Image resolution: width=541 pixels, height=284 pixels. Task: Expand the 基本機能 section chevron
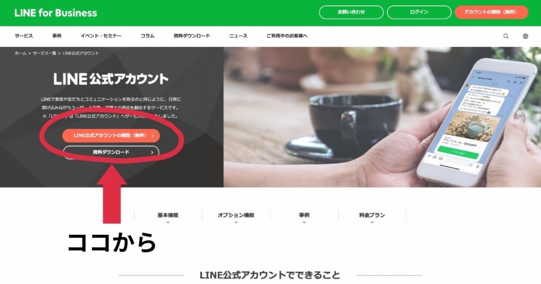167,222
